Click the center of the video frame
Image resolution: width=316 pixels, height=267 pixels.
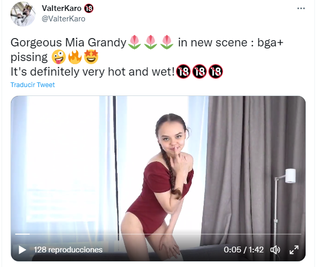pos(158,178)
